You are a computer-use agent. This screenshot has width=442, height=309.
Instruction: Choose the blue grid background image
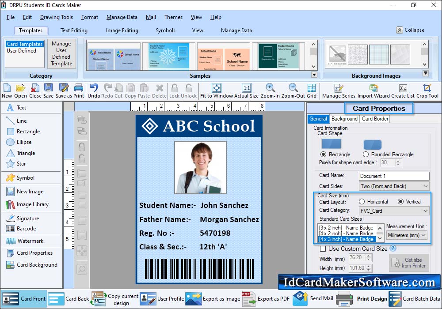pyautogui.click(x=379, y=55)
